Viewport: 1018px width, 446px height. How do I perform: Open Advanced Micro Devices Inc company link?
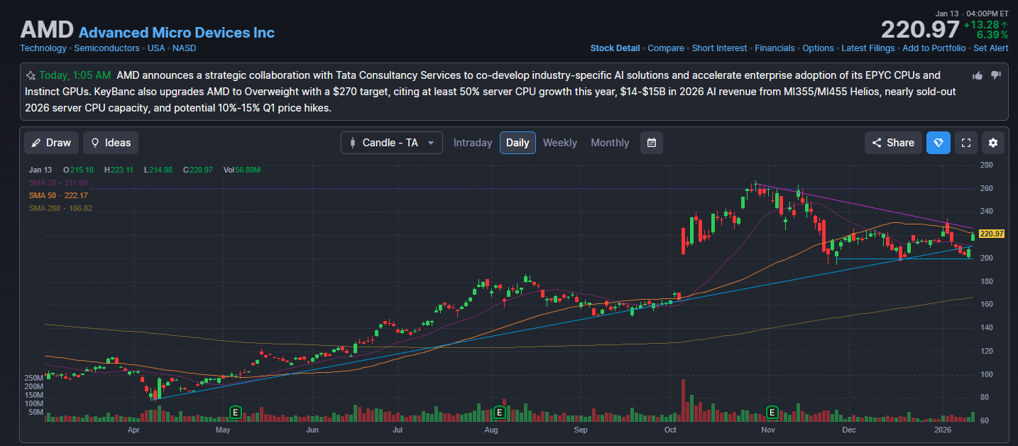click(x=177, y=33)
